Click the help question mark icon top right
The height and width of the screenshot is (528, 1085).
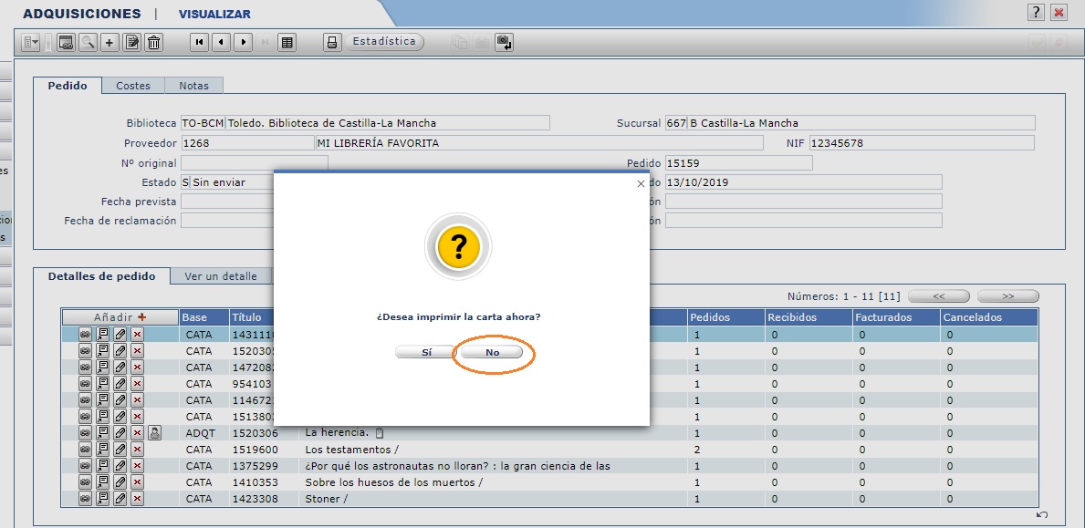1036,13
